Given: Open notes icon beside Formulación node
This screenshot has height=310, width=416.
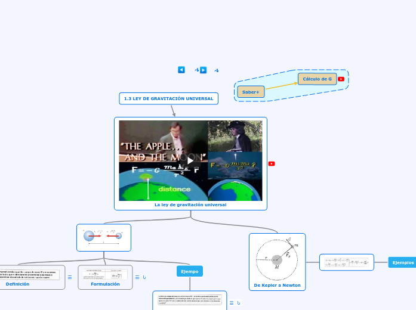Looking at the screenshot, I should (137, 277).
